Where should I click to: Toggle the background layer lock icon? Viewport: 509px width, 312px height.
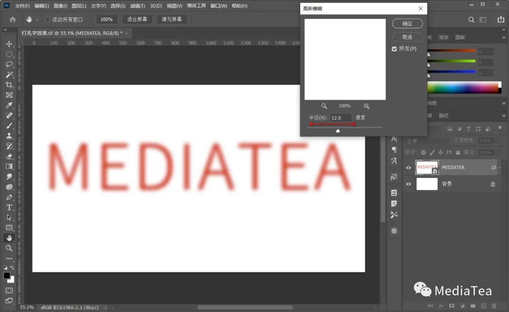pos(493,184)
